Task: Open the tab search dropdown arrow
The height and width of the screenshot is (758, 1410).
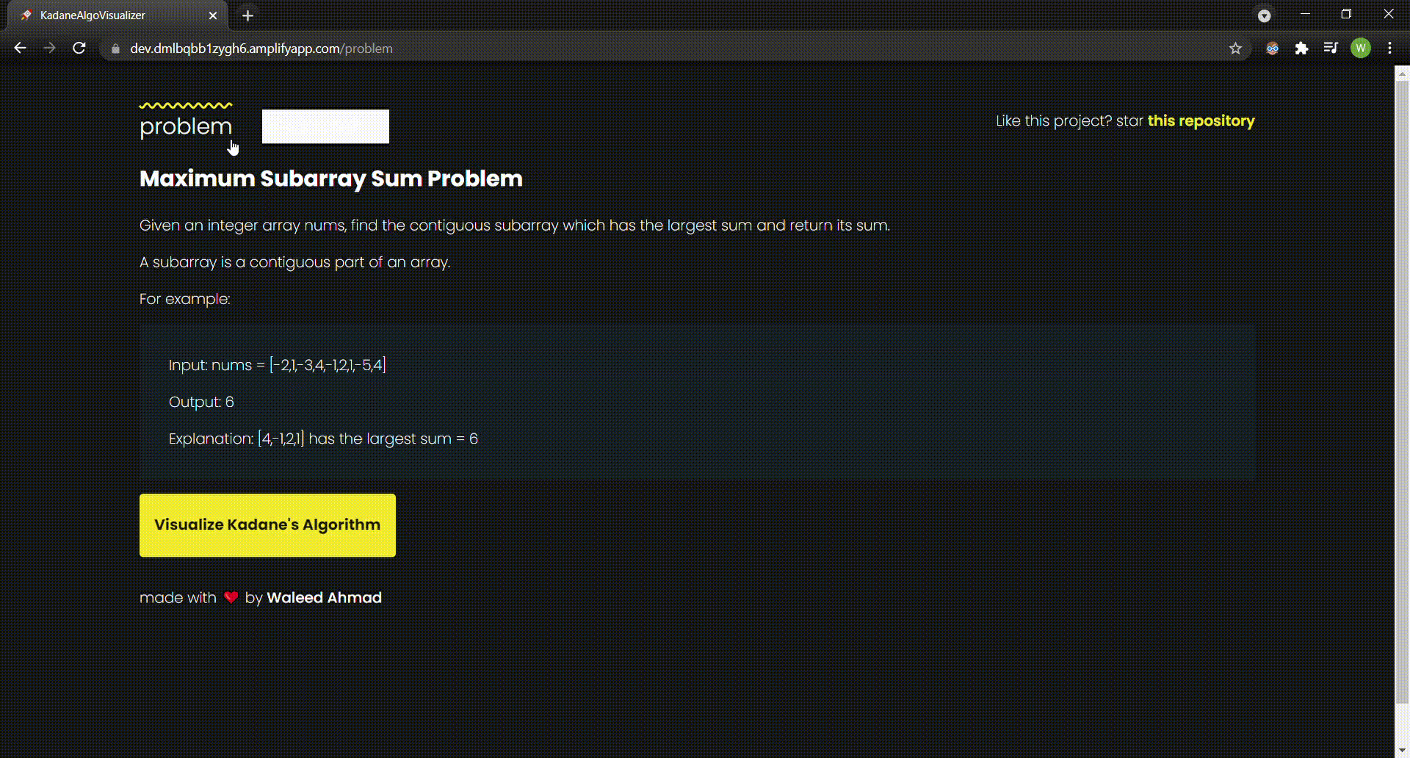Action: [x=1264, y=15]
